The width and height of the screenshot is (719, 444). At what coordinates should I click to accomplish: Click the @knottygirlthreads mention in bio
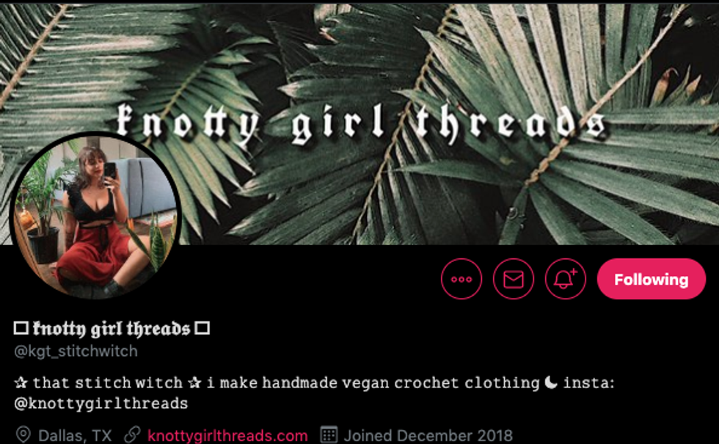pyautogui.click(x=101, y=404)
